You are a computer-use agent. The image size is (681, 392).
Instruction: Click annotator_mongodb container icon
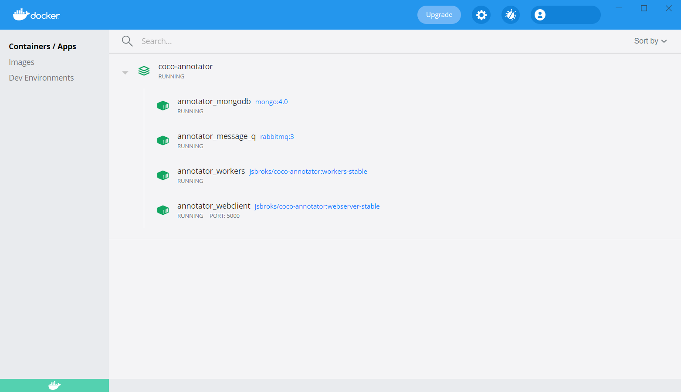(163, 106)
